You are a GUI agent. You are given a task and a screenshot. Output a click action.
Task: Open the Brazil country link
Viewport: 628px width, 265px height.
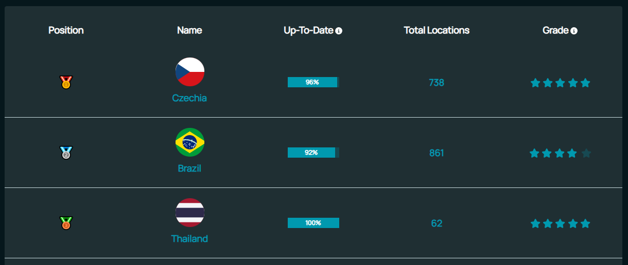click(x=189, y=168)
